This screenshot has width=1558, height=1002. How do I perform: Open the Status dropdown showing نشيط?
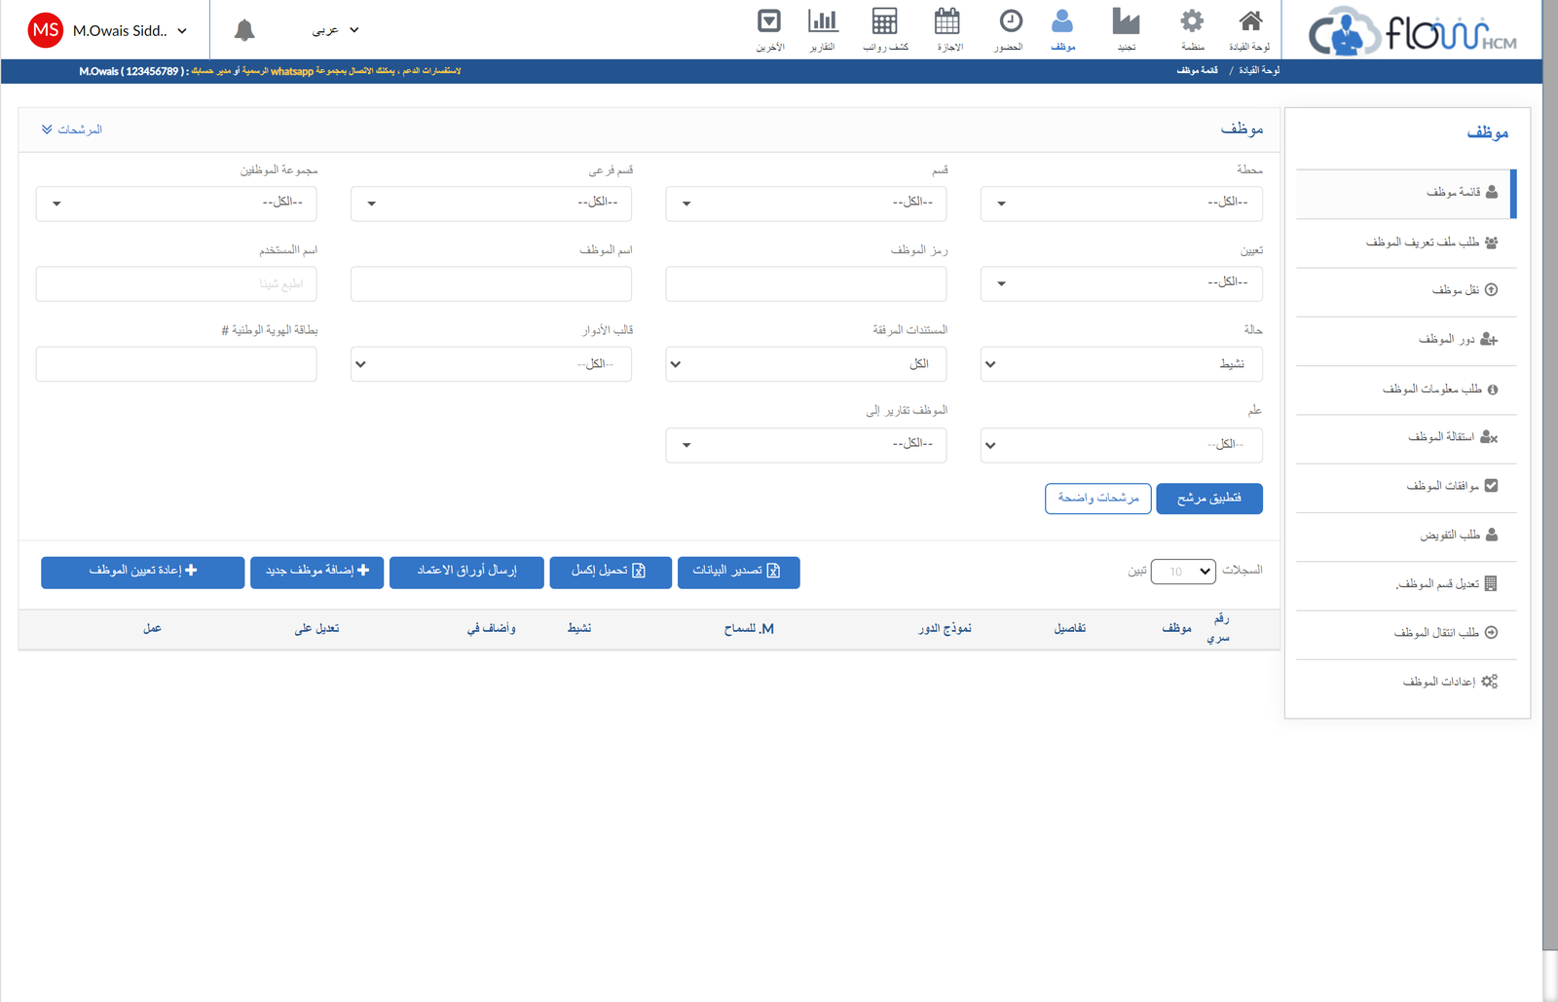pyautogui.click(x=1121, y=364)
